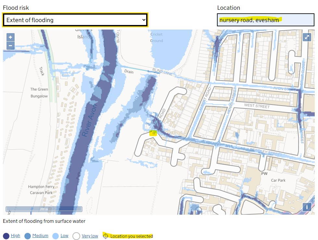Click the 200 m scale bar

[44, 209]
